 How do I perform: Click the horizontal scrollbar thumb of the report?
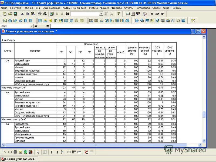(x=96, y=145)
